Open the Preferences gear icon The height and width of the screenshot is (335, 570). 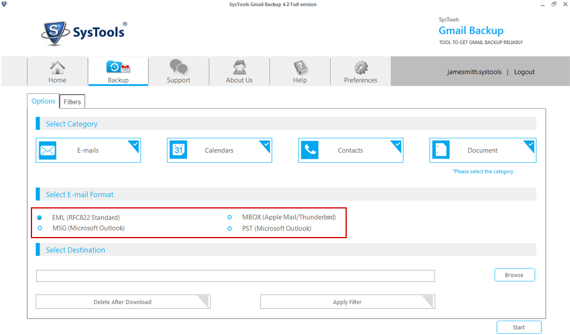pyautogui.click(x=361, y=68)
